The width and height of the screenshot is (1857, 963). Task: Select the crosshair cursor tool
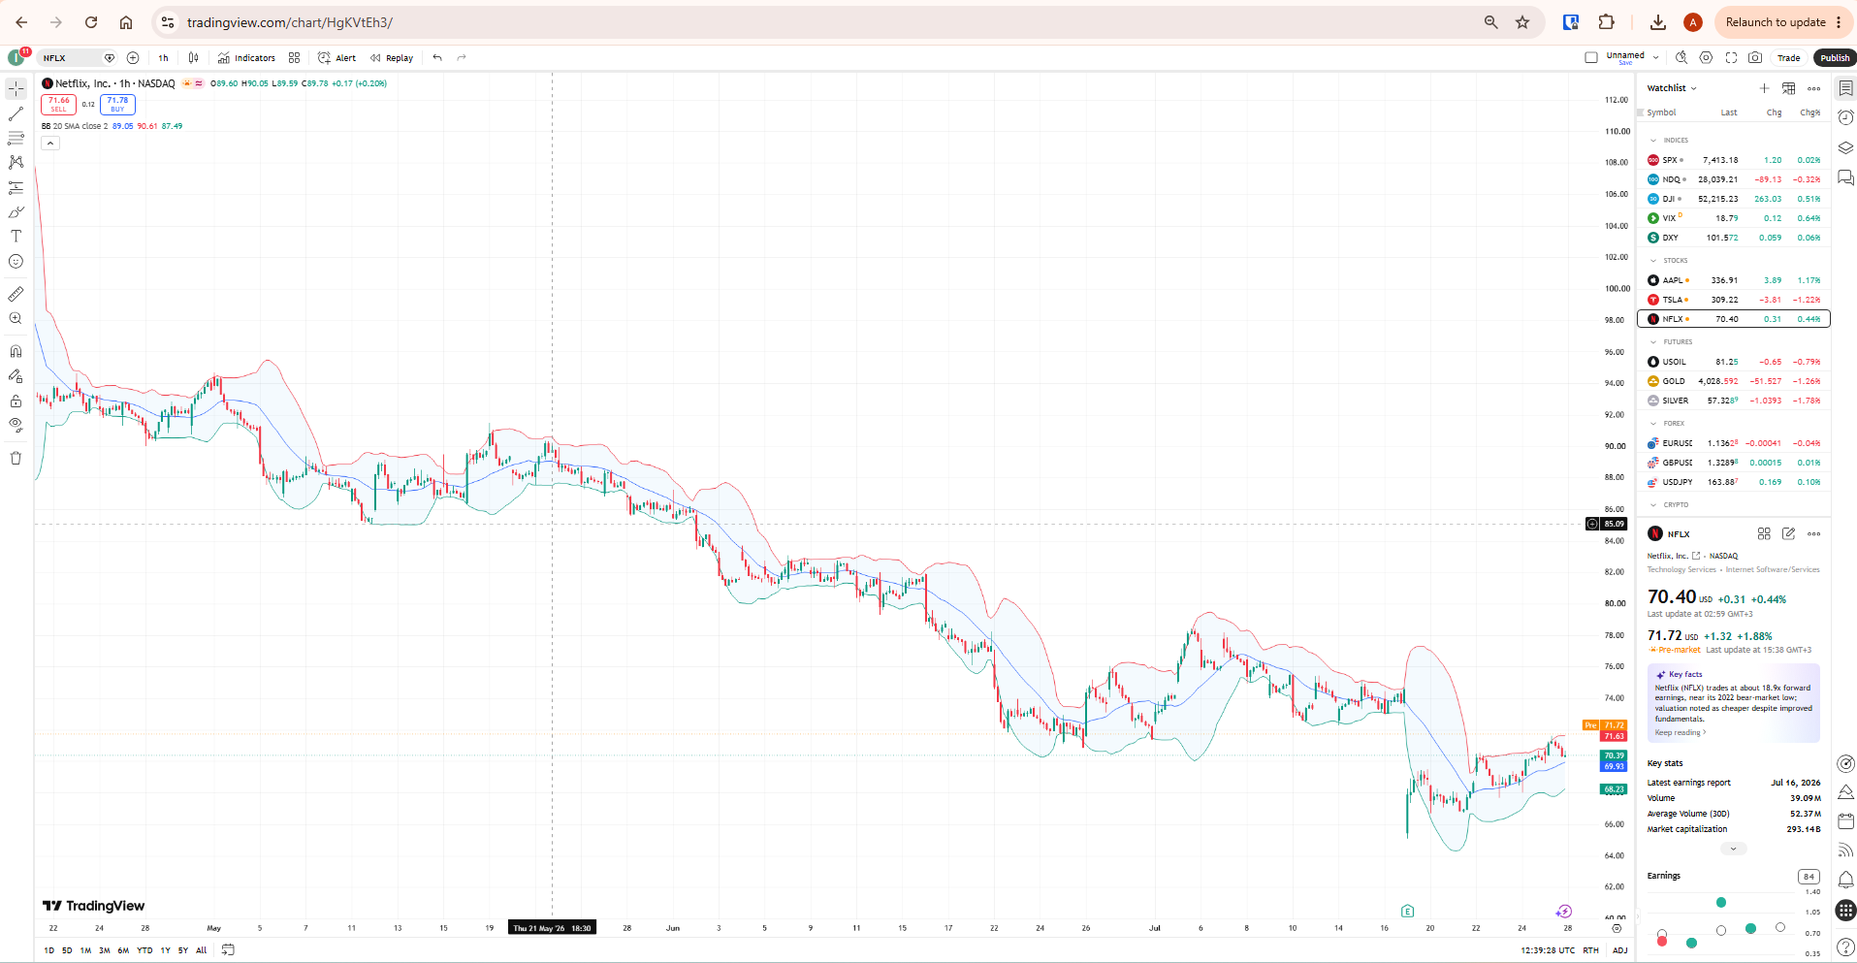[x=16, y=89]
